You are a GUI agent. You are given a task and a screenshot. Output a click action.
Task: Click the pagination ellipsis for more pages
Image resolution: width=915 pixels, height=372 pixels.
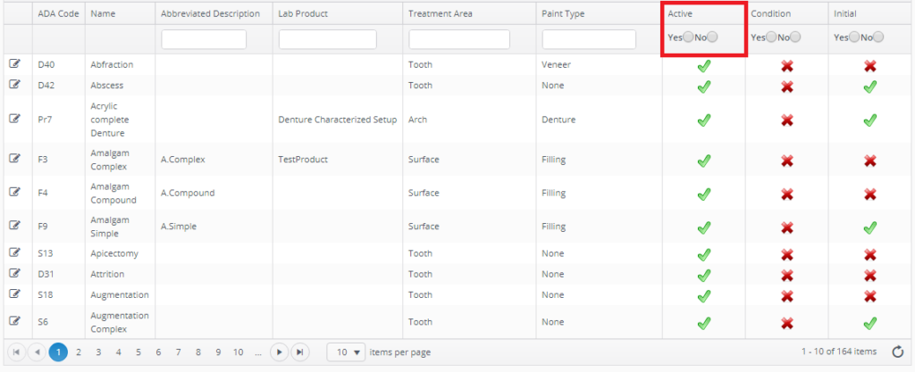(257, 351)
